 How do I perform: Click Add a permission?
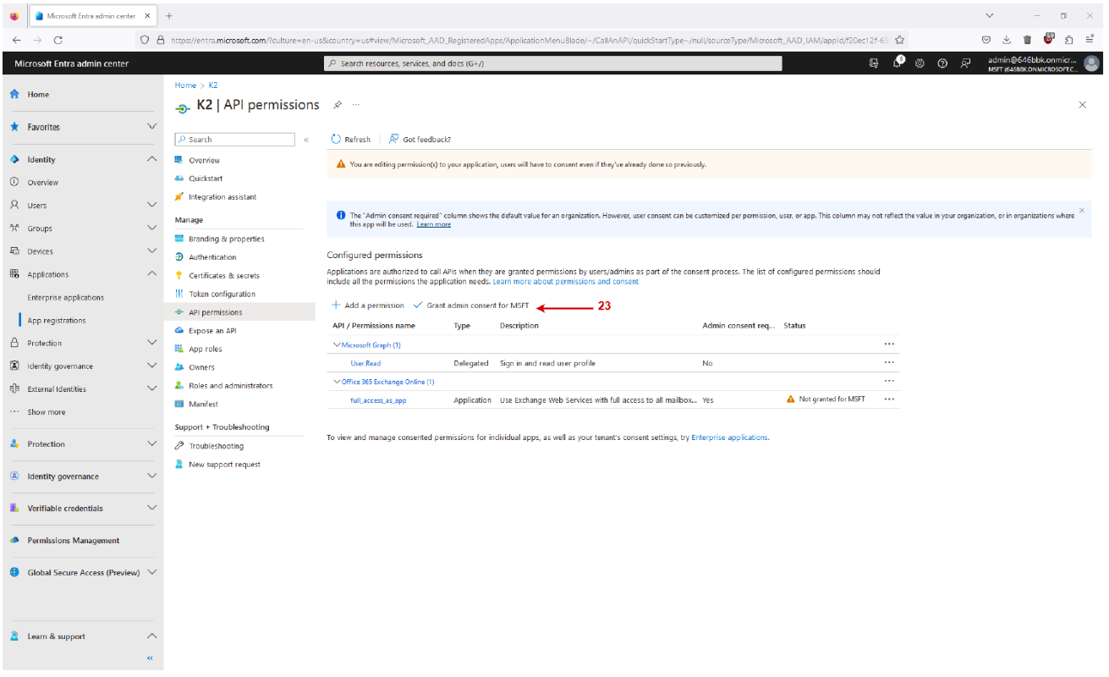click(x=368, y=305)
